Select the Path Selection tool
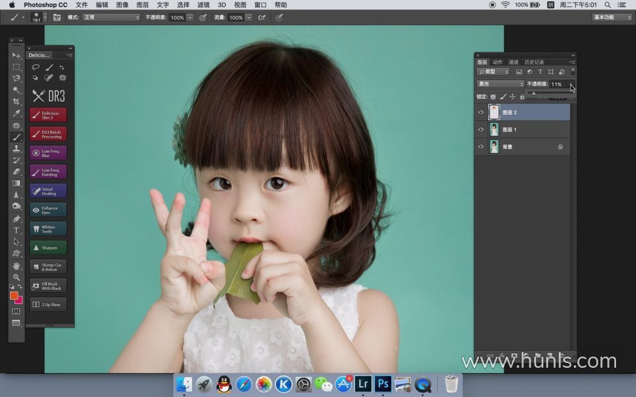This screenshot has height=397, width=636. point(16,242)
